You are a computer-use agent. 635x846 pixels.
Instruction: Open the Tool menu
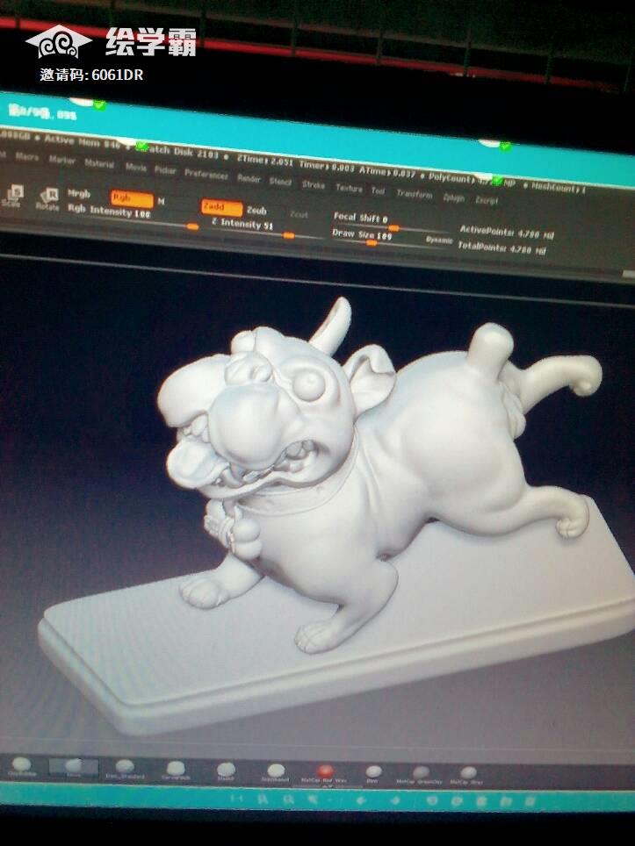point(378,191)
